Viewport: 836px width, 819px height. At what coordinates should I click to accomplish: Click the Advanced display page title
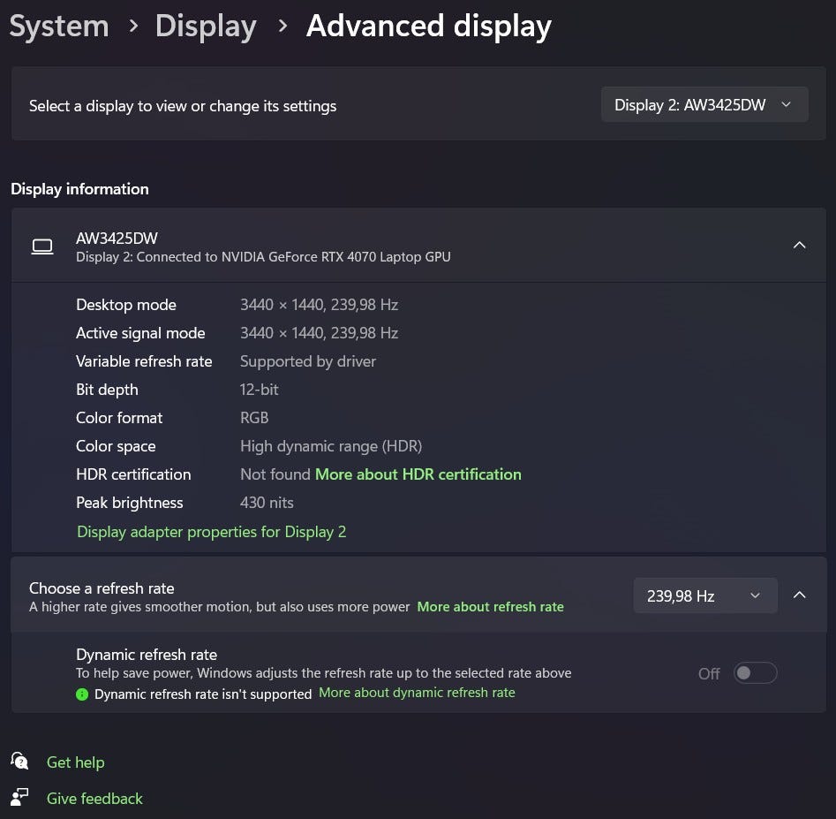coord(429,27)
